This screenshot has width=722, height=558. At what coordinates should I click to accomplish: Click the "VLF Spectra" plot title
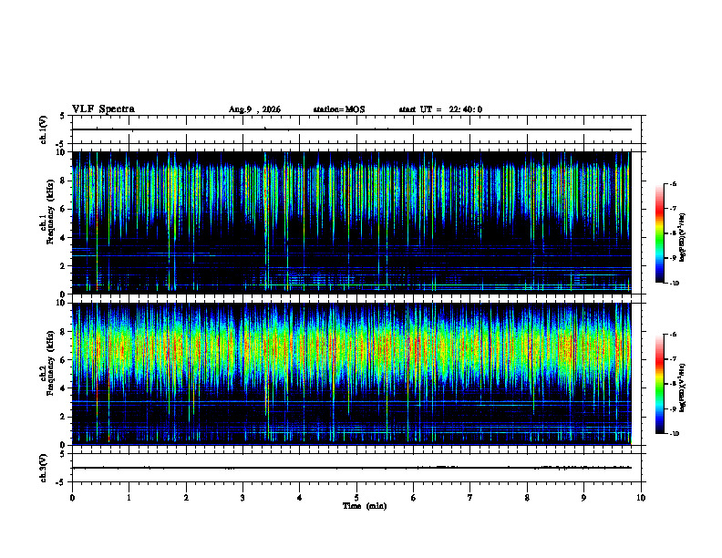[x=103, y=109]
